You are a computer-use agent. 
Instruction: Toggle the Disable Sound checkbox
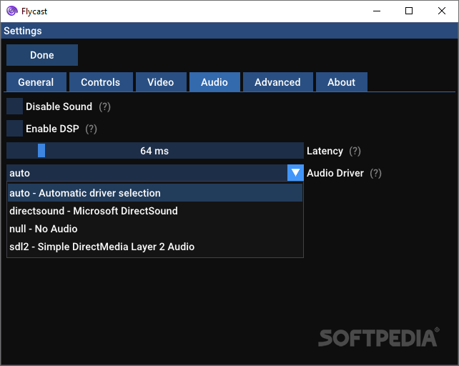point(14,107)
